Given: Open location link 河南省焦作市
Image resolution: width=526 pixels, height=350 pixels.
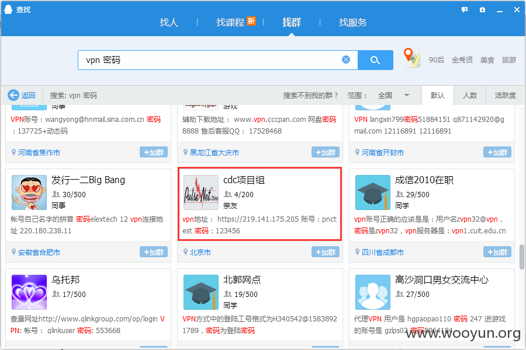Looking at the screenshot, I should 39,153.
